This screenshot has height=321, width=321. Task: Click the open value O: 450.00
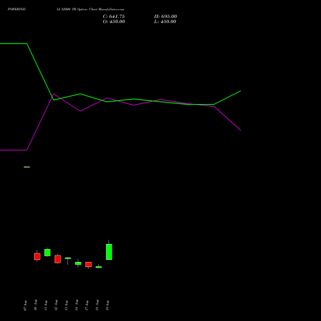[x=114, y=22]
